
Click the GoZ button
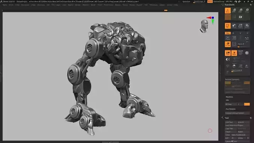click(227, 138)
